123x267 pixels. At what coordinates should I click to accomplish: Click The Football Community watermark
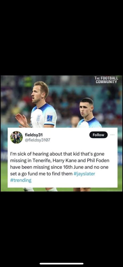[x=106, y=80]
